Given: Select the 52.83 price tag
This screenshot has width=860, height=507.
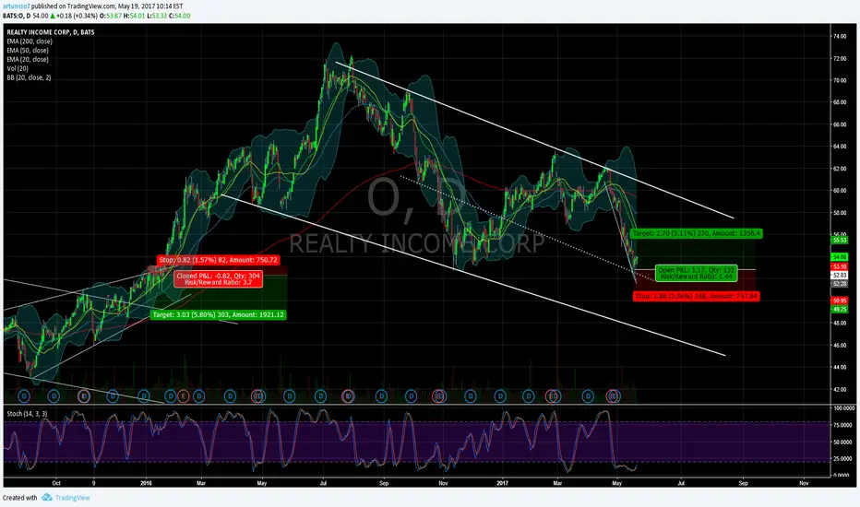Looking at the screenshot, I should [840, 275].
